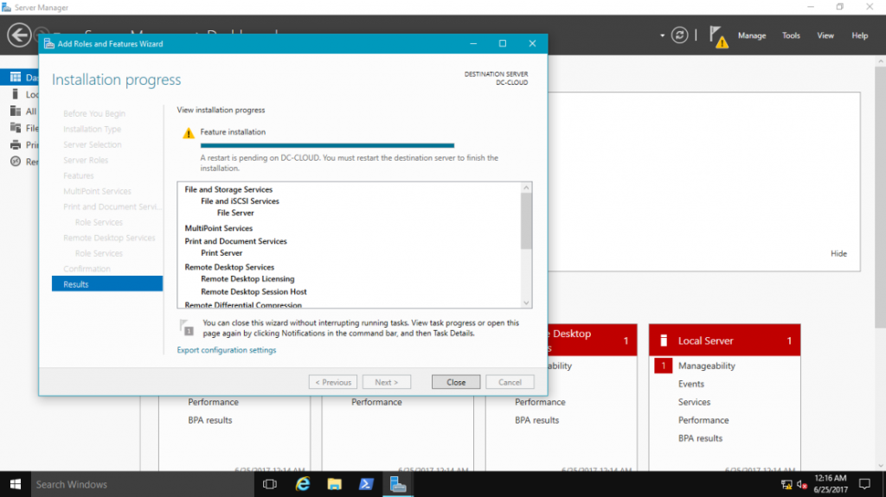Click the notification flag icon in the wizard
The image size is (886, 497).
tap(187, 328)
